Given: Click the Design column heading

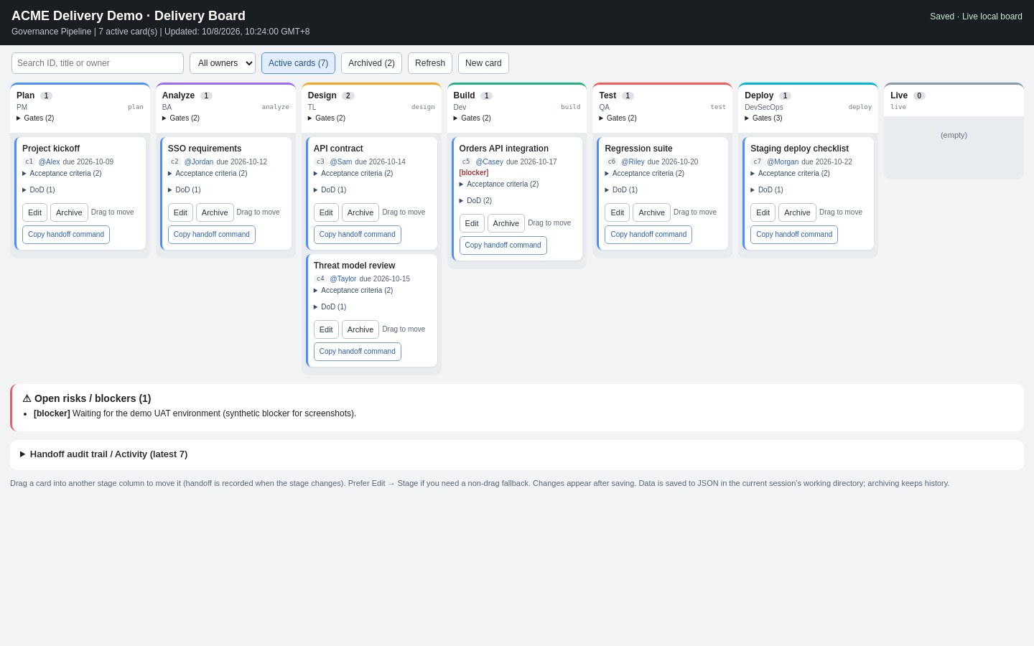Looking at the screenshot, I should (322, 95).
